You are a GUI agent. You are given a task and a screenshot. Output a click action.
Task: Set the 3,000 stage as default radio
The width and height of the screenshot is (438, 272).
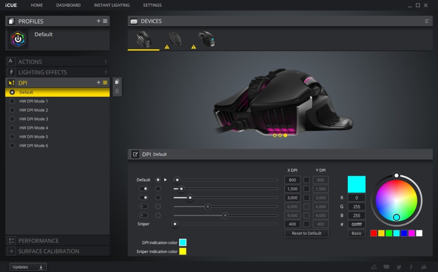[158, 198]
